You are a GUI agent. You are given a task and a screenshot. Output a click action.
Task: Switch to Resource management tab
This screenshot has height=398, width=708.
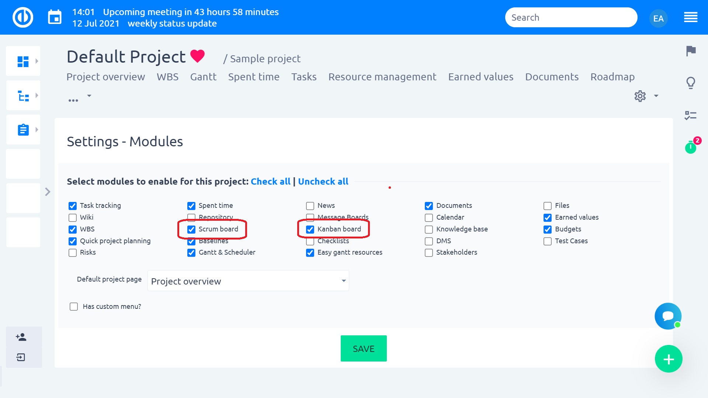click(x=382, y=77)
